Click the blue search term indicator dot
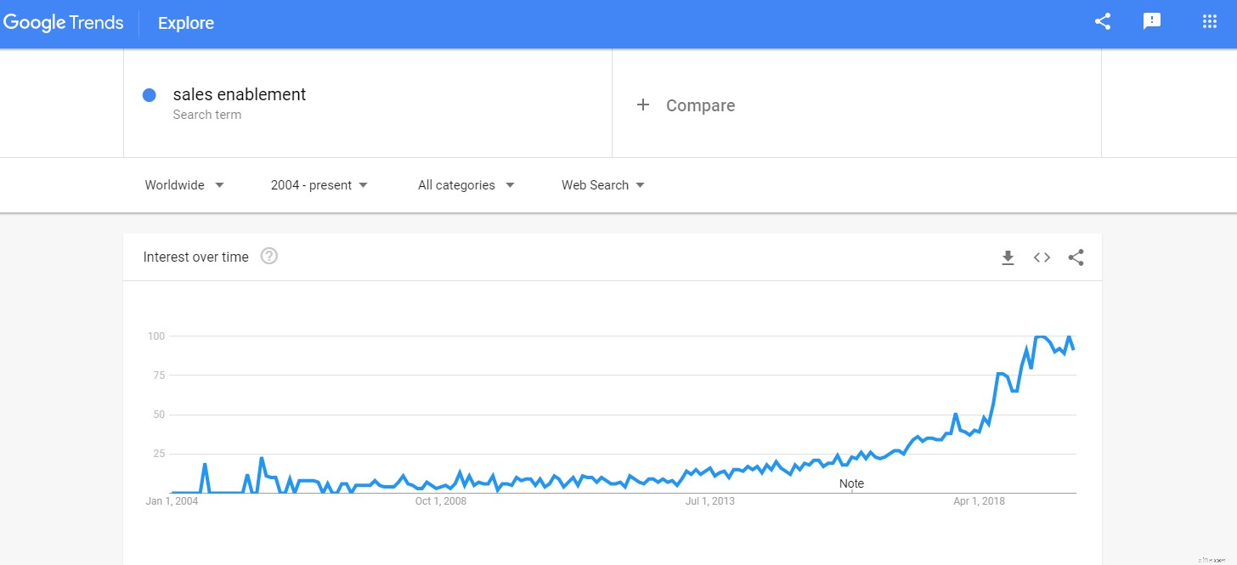This screenshot has width=1237, height=565. point(151,94)
